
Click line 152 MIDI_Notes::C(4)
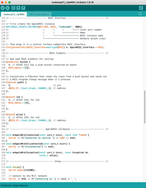click(x=19, y=103)
